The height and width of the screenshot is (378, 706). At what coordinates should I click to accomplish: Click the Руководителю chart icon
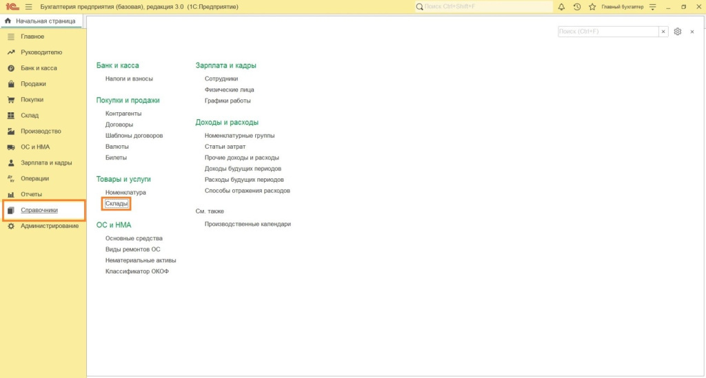pyautogui.click(x=11, y=52)
